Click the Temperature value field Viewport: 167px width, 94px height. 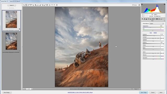(x=162, y=26)
